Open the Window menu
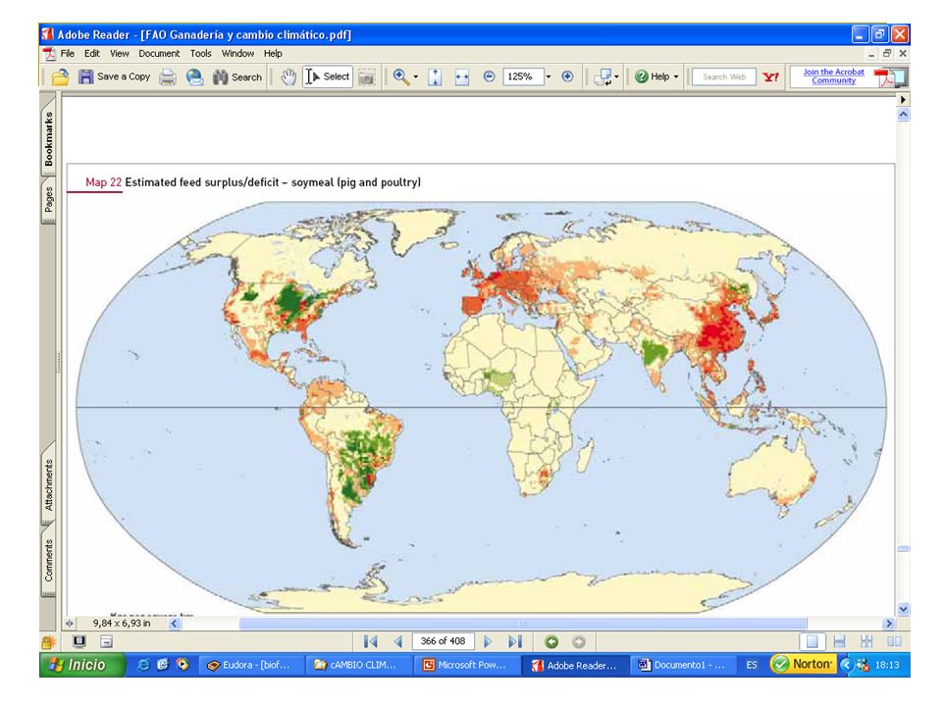The image size is (942, 706). pos(237,53)
